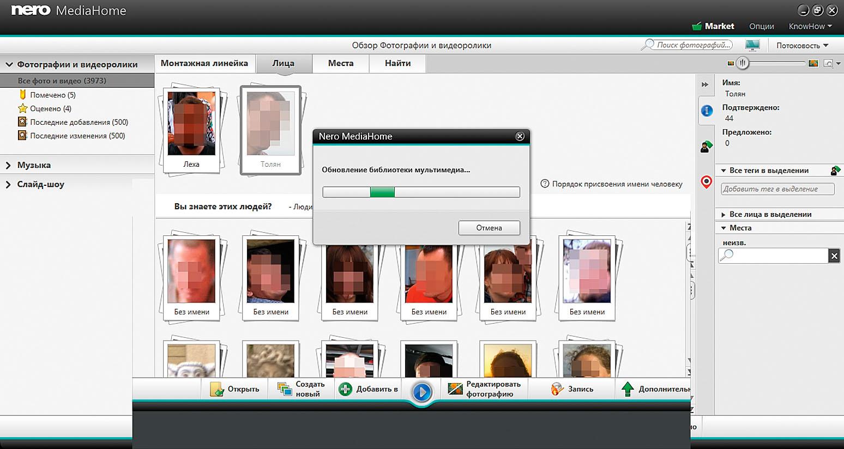
Task: Click the Отмена button in dialog
Action: click(489, 228)
